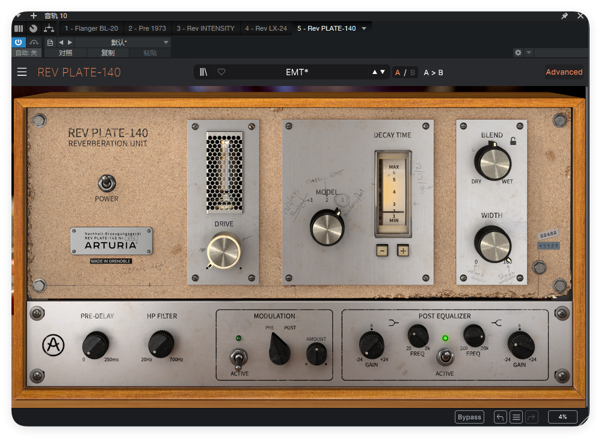Click the modulation AMOUNT knob
Image resolution: width=601 pixels, height=438 pixels.
point(316,354)
